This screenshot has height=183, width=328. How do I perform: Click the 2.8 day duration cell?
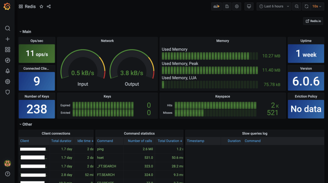(x=66, y=175)
